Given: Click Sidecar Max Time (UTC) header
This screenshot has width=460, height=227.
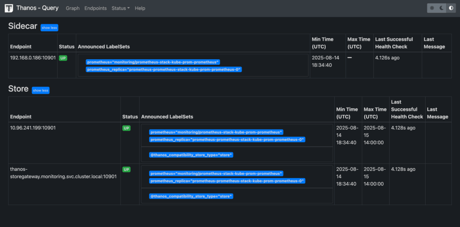Looking at the screenshot, I should 359,43.
